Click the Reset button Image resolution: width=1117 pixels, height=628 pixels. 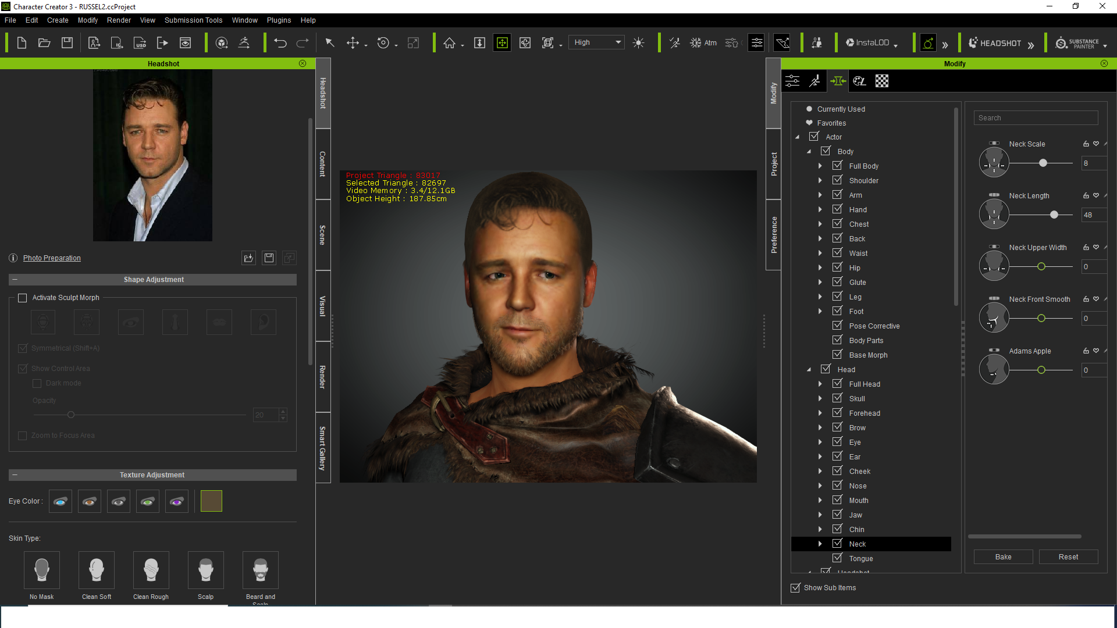(1069, 557)
